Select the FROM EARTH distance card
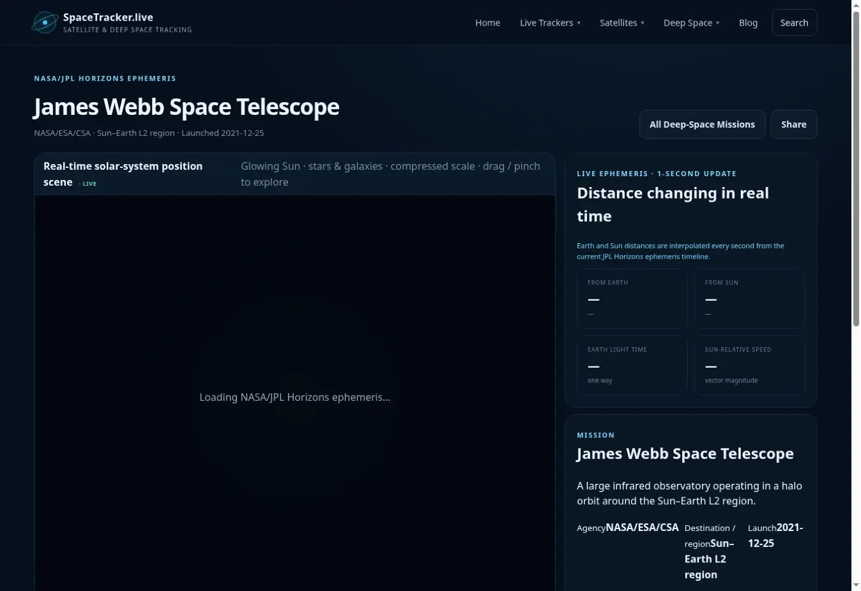 tap(632, 299)
